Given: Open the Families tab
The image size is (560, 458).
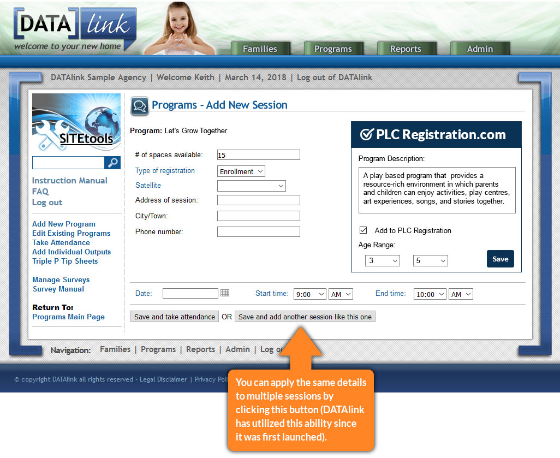Looking at the screenshot, I should [x=260, y=49].
